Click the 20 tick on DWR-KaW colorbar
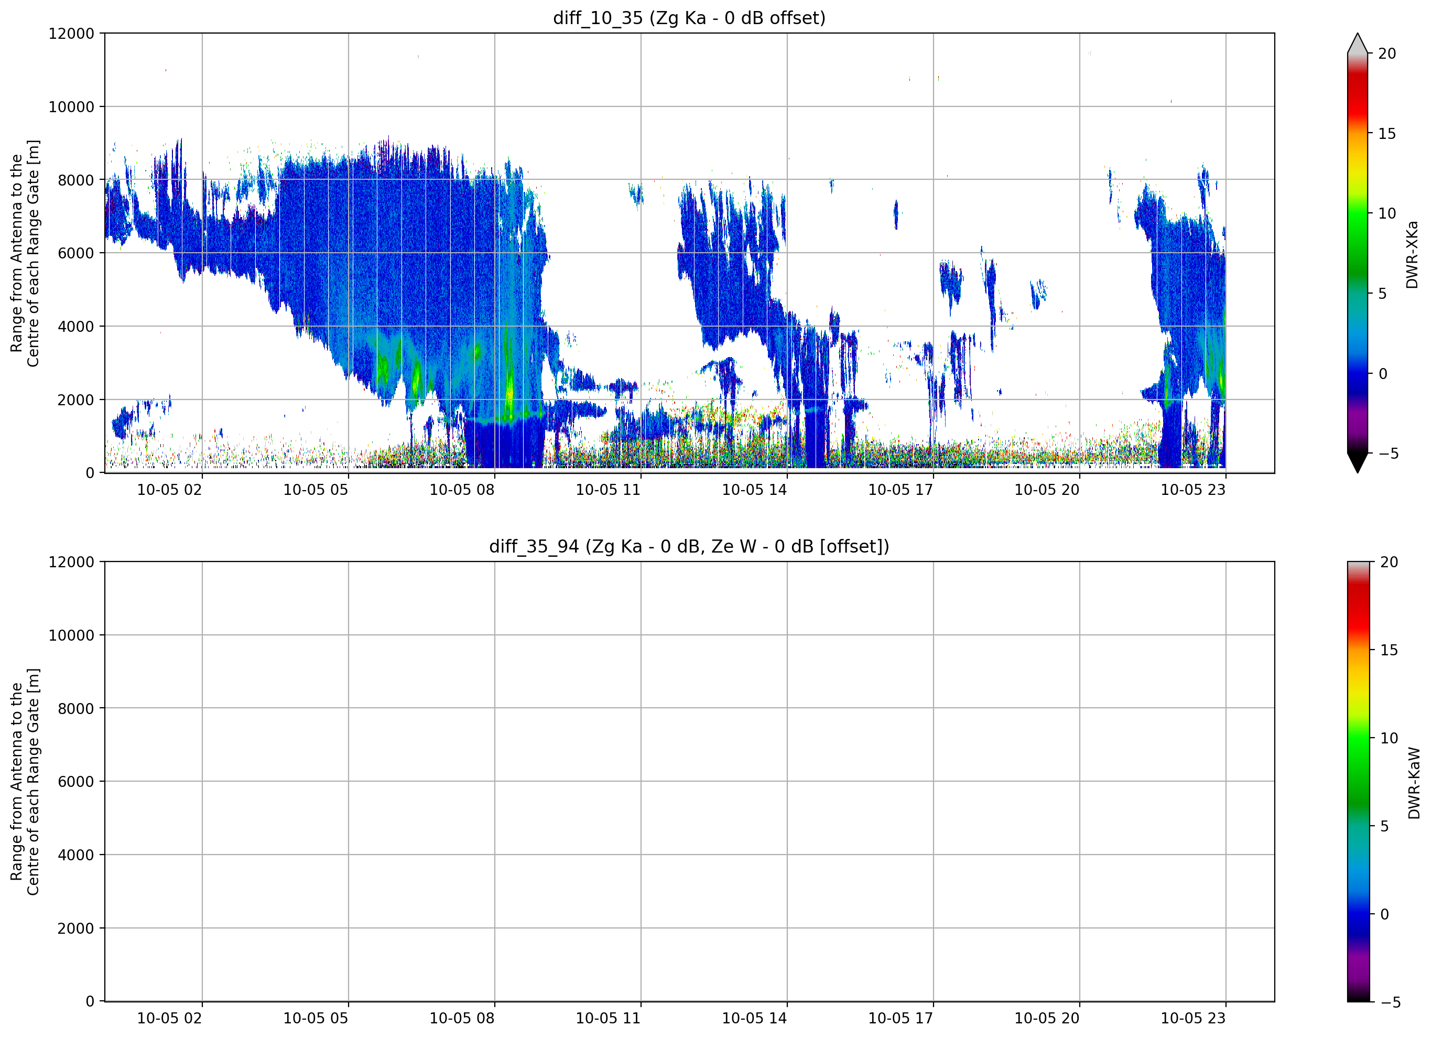 coord(1389,562)
